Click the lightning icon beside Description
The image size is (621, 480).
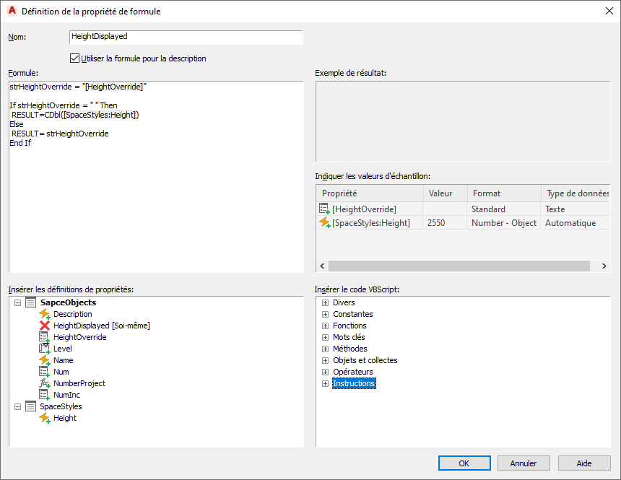(45, 314)
